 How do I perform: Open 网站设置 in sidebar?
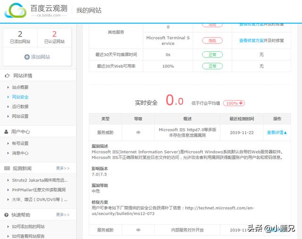(20, 116)
